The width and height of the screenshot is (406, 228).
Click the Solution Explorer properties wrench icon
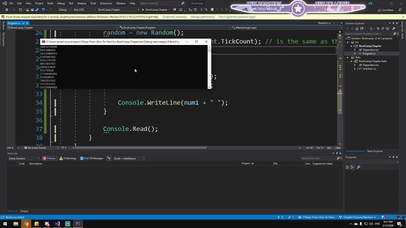[x=393, y=28]
